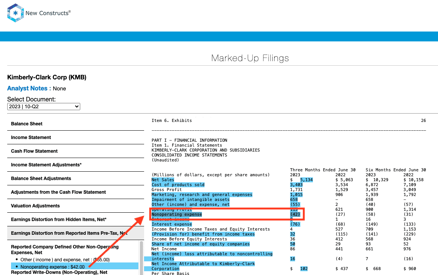
Task: Click the highlighted 3,403 value
Action: pos(297,185)
